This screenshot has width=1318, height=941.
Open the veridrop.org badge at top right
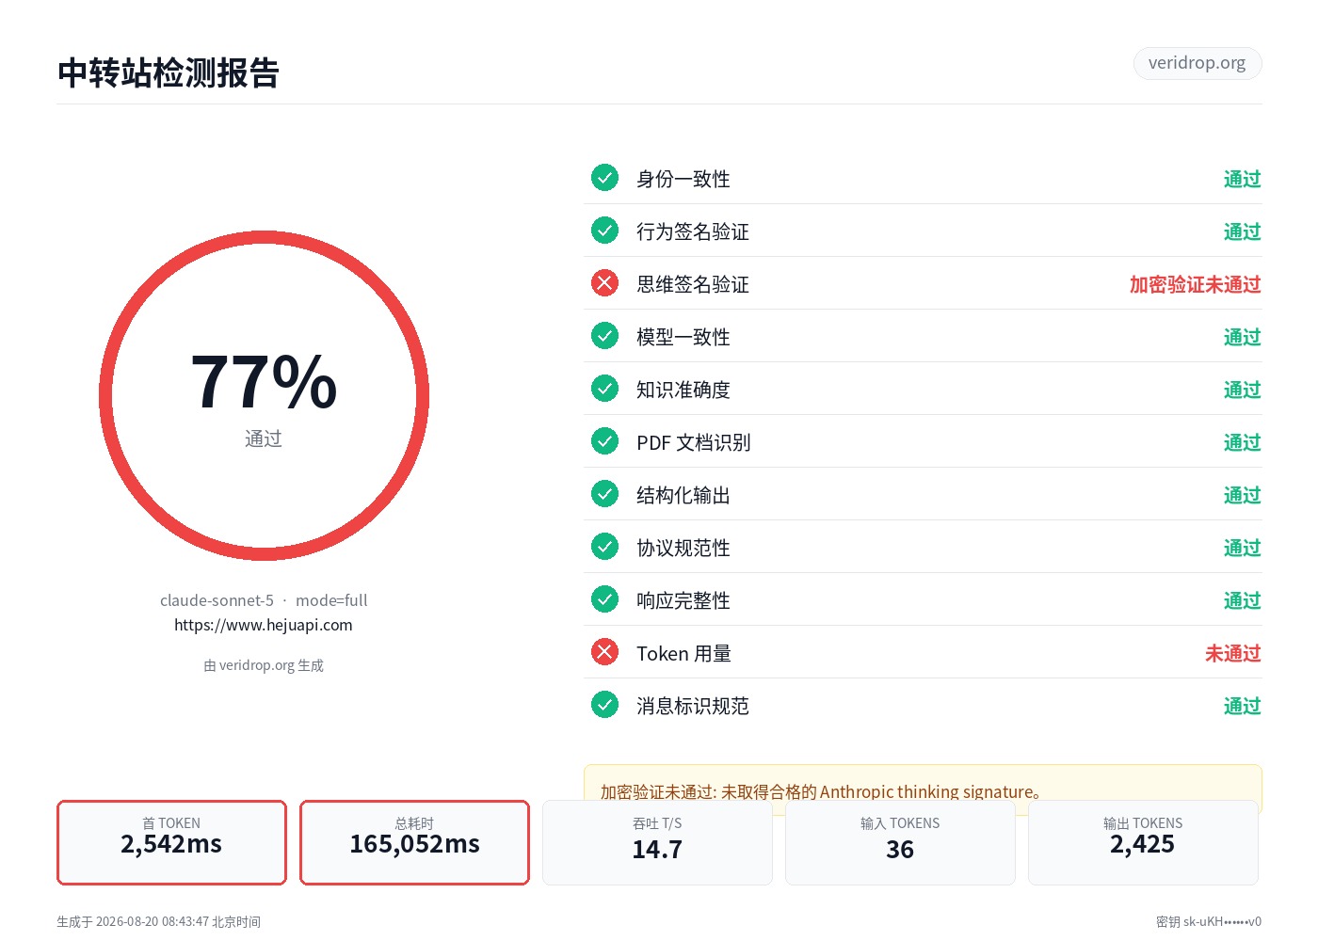1197,63
